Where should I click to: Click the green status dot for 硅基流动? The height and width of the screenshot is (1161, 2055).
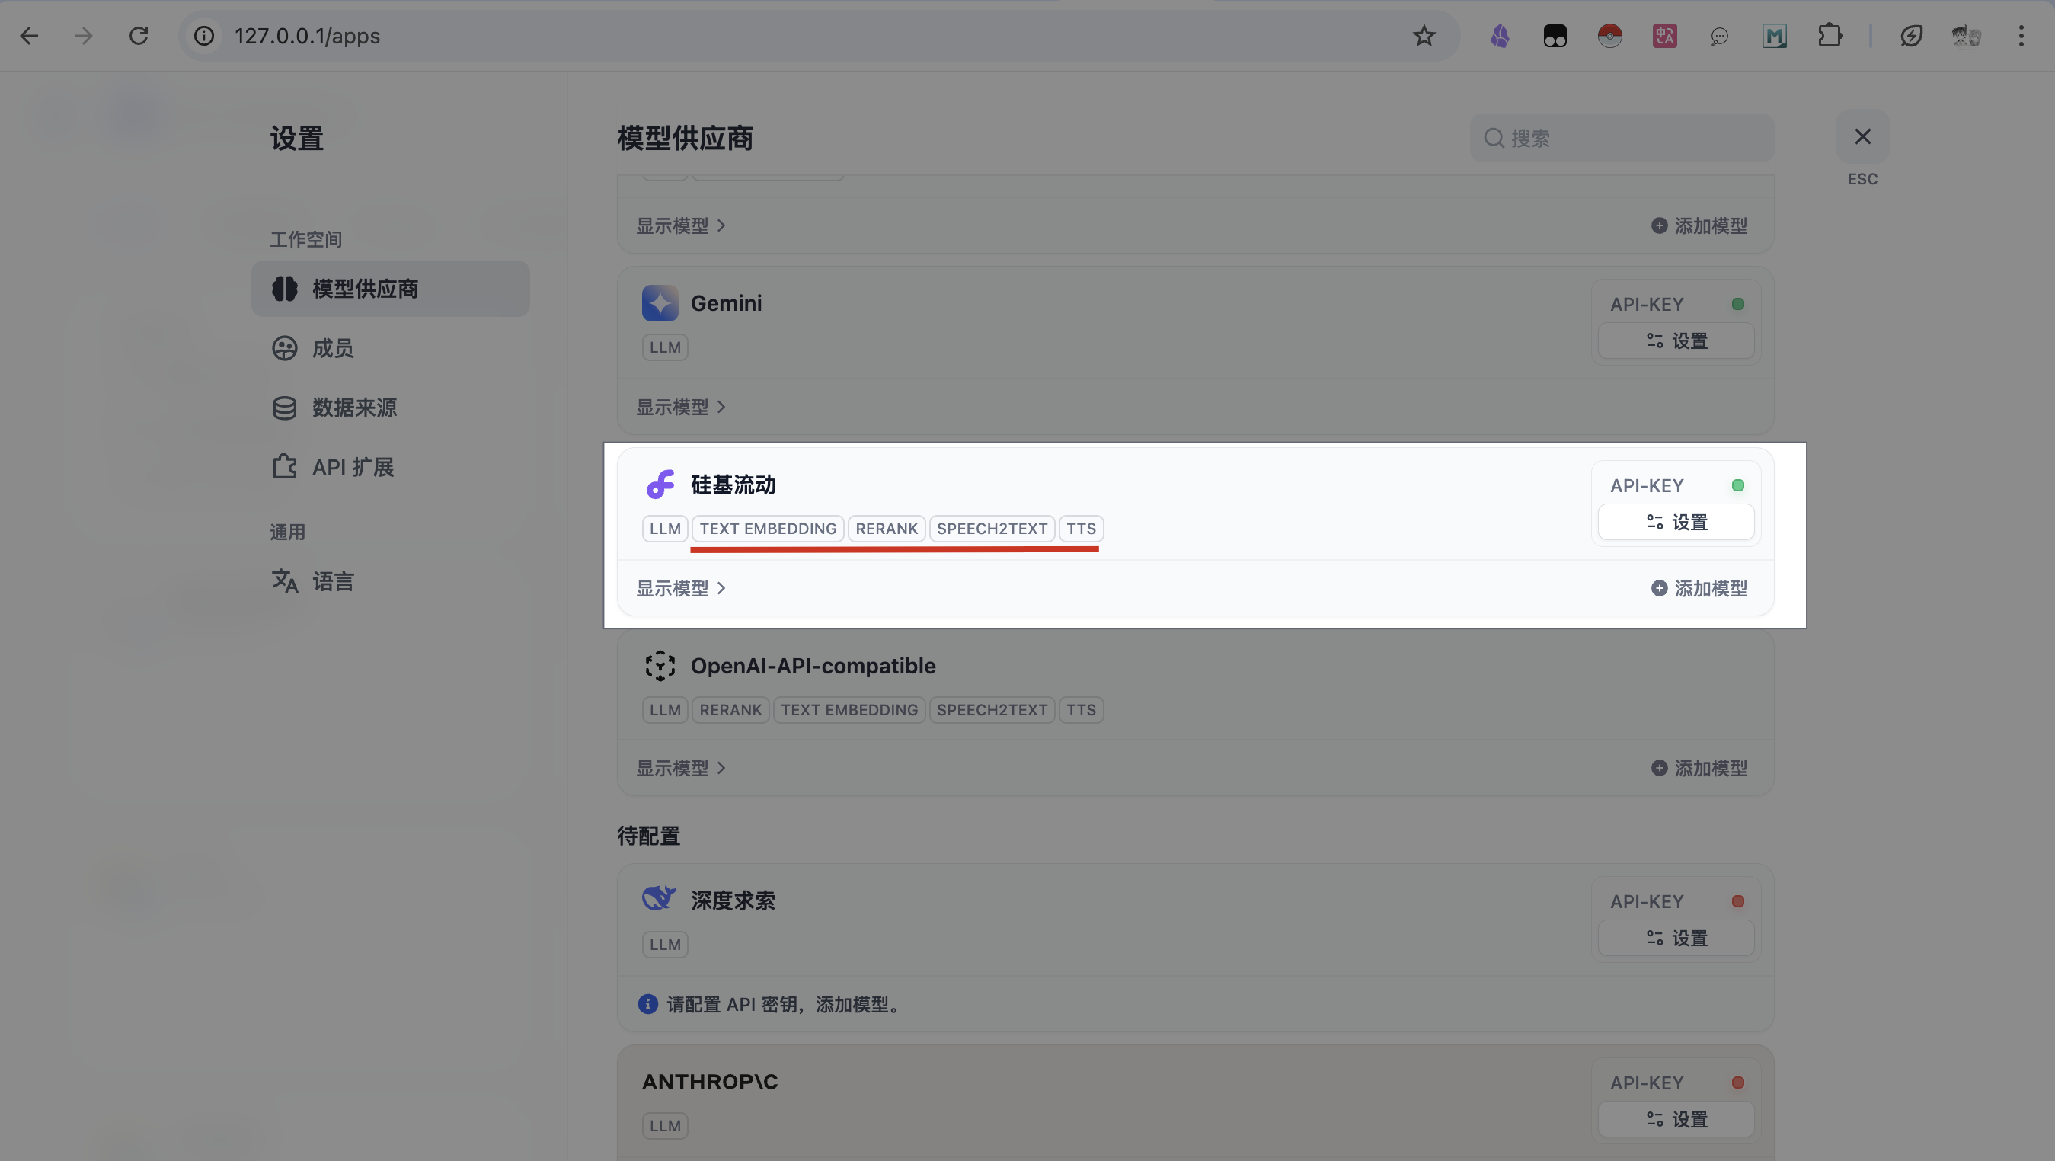tap(1737, 485)
